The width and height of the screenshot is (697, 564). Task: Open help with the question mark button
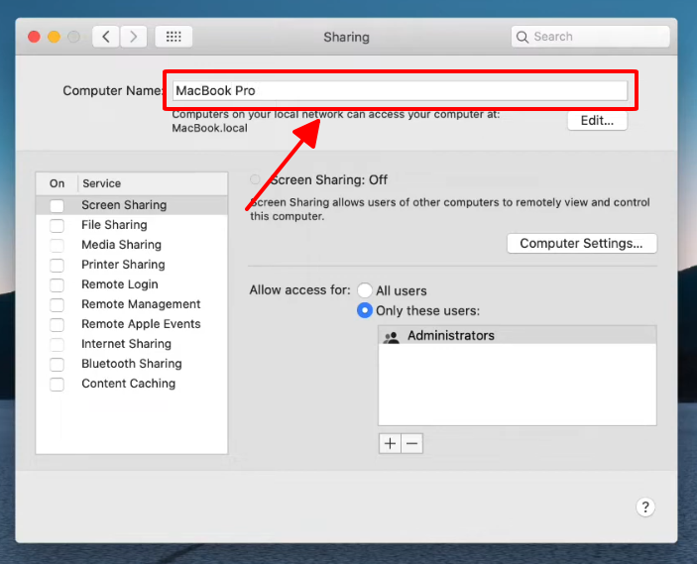click(645, 507)
